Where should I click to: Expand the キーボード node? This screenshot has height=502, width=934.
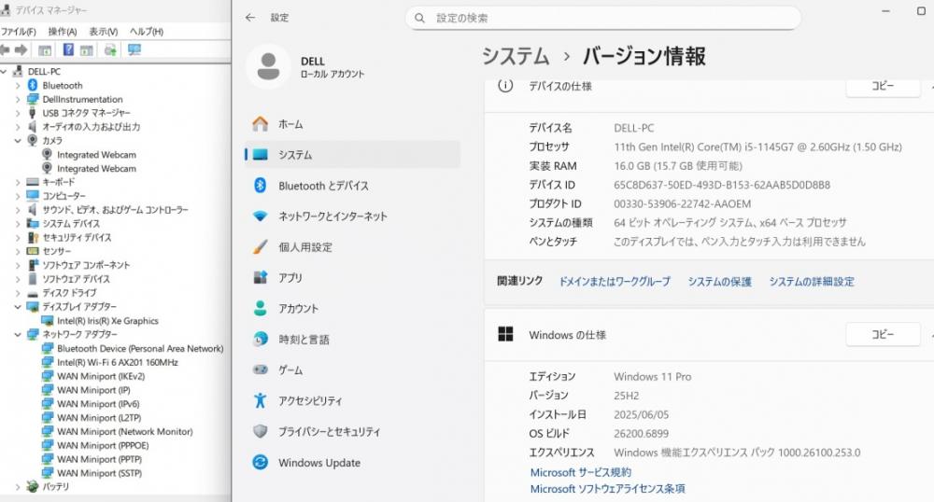point(18,182)
